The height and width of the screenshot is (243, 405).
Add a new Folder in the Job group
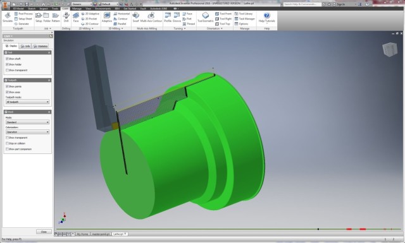coord(47,17)
